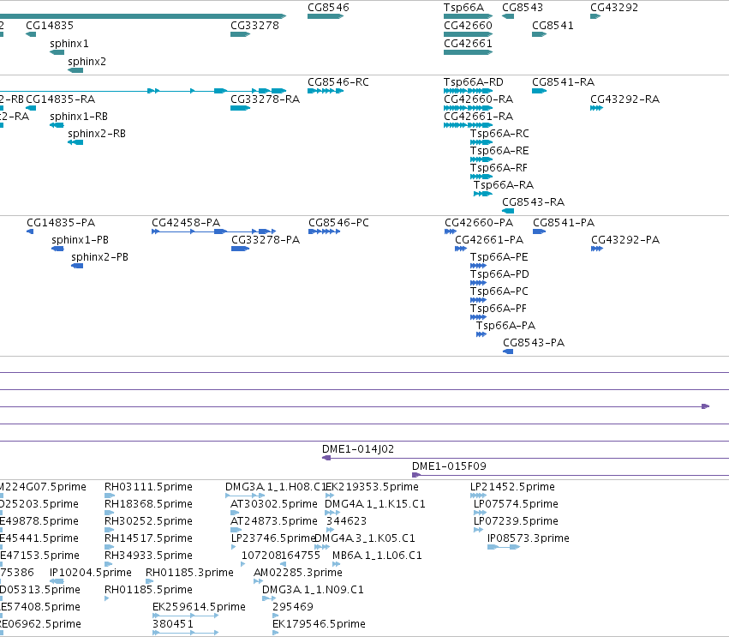Click the CG8541 gene label
Viewport: 729px width, 637px height.
[553, 26]
